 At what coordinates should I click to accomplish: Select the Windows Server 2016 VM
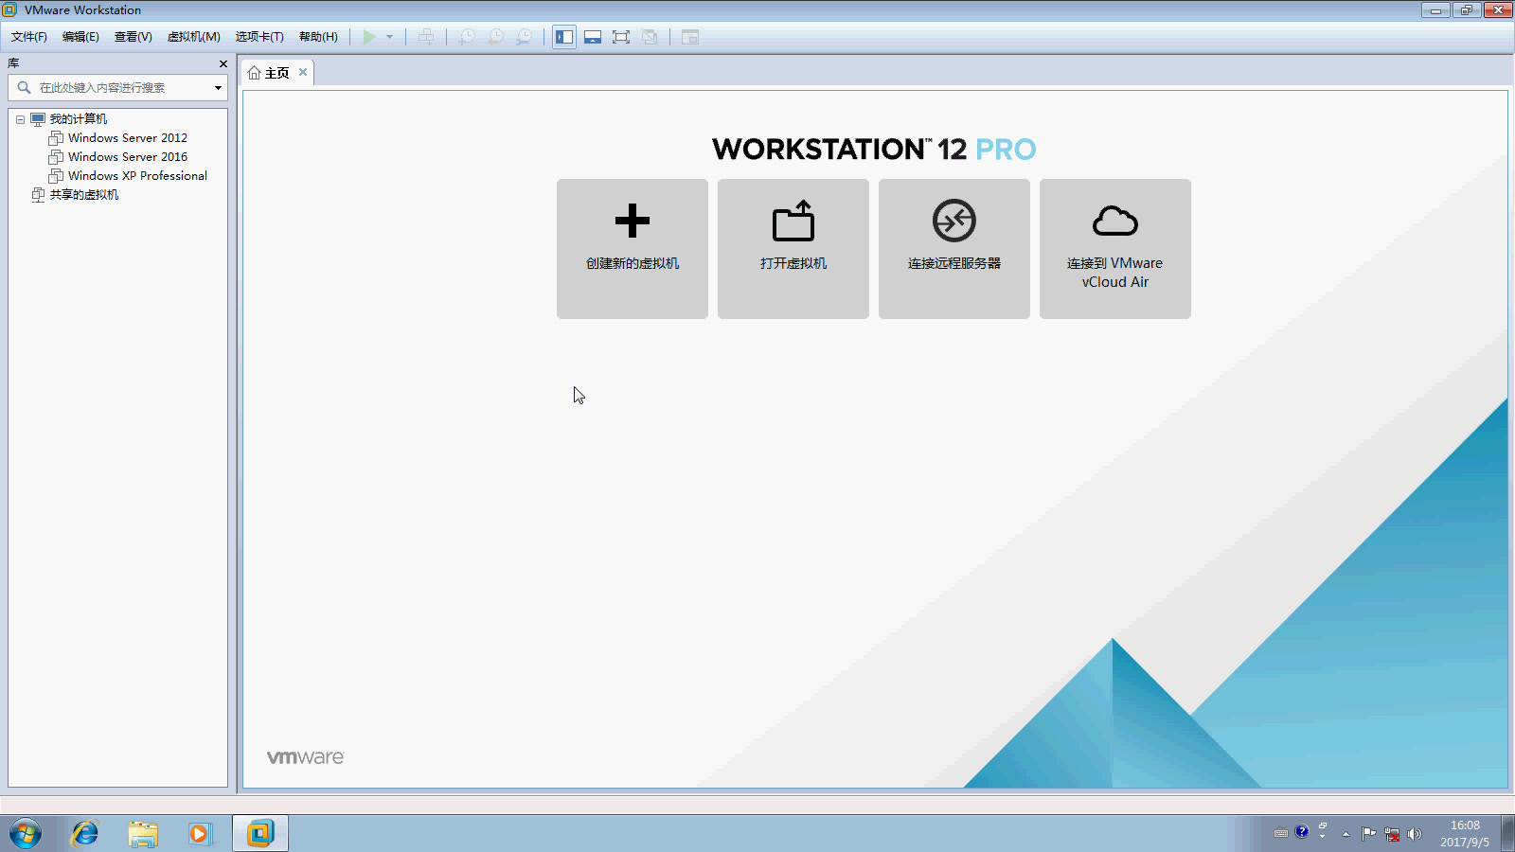(x=128, y=157)
